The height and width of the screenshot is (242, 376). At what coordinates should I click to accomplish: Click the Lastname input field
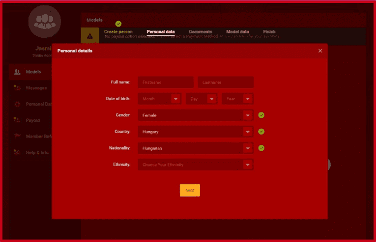[226, 82]
